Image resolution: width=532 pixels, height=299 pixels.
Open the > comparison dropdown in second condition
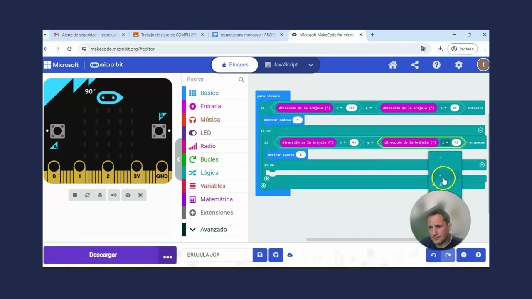(x=343, y=142)
